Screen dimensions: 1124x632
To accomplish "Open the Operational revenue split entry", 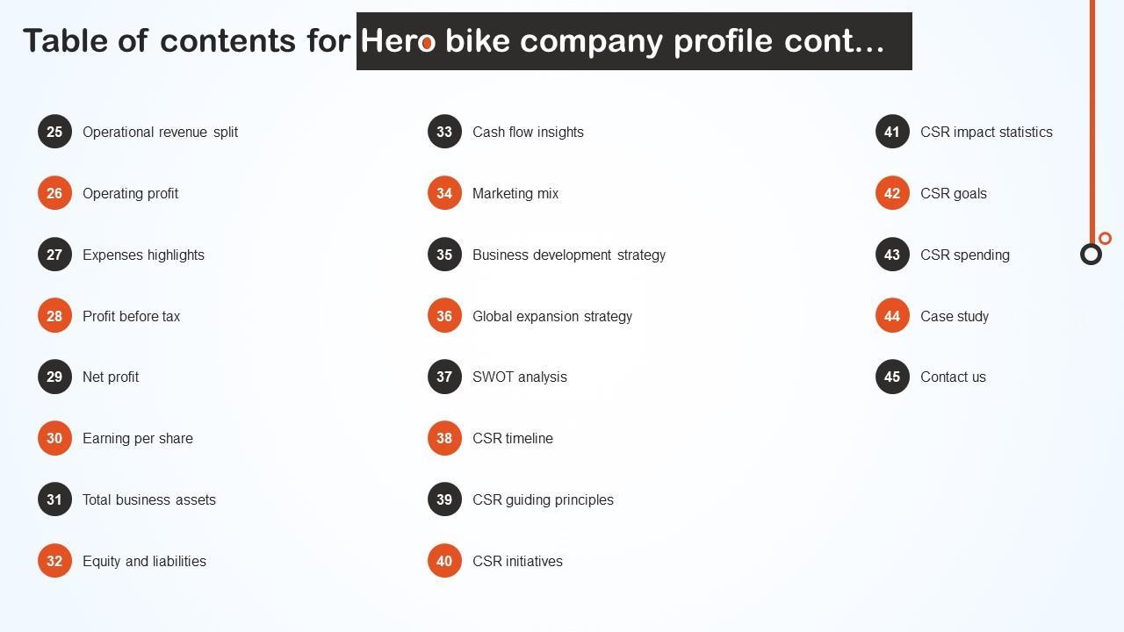I will [x=160, y=132].
